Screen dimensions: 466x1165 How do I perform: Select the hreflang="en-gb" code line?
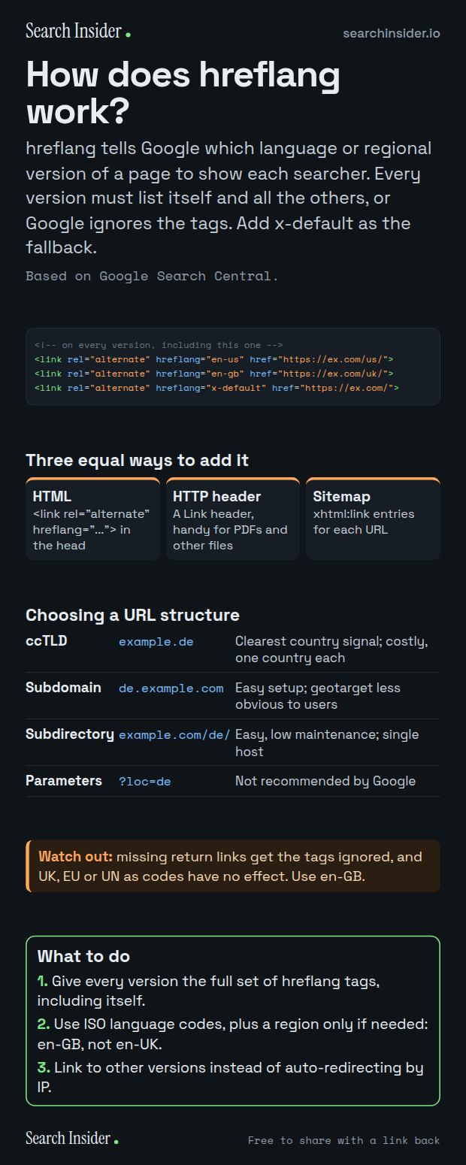pos(213,374)
